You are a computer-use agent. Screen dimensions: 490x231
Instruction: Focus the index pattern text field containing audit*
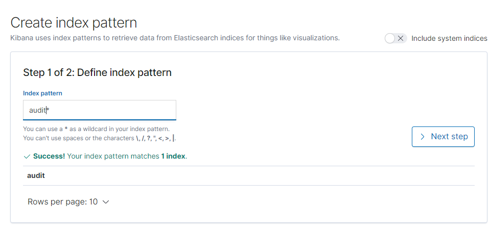pyautogui.click(x=99, y=110)
